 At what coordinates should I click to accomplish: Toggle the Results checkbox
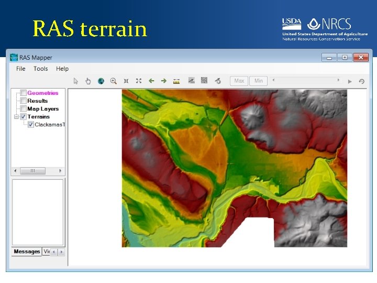[x=23, y=101]
